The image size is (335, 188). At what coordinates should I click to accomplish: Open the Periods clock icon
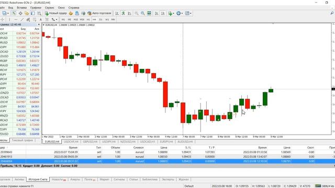point(178,13)
